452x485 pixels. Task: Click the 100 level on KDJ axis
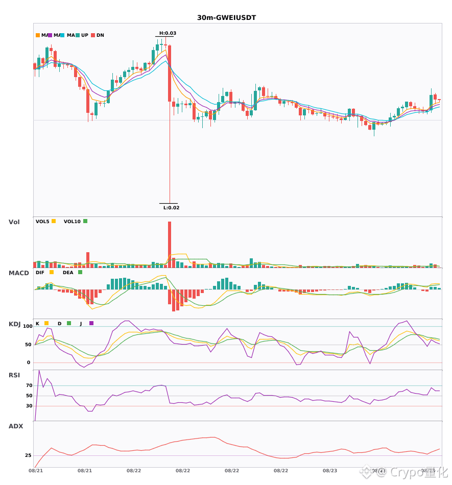(28, 326)
